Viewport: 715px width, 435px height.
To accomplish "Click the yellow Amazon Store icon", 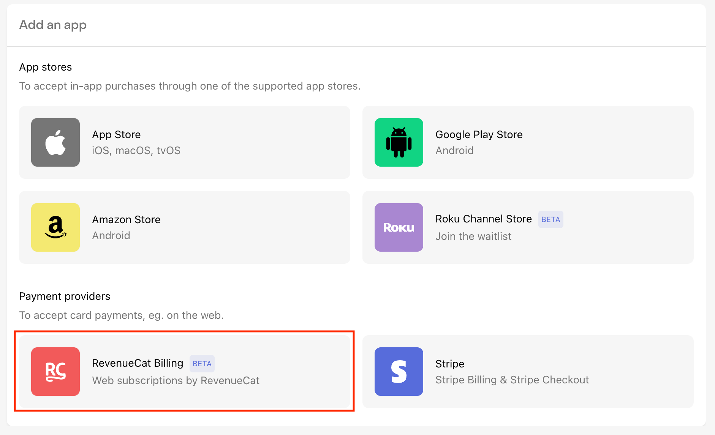I will coord(55,227).
